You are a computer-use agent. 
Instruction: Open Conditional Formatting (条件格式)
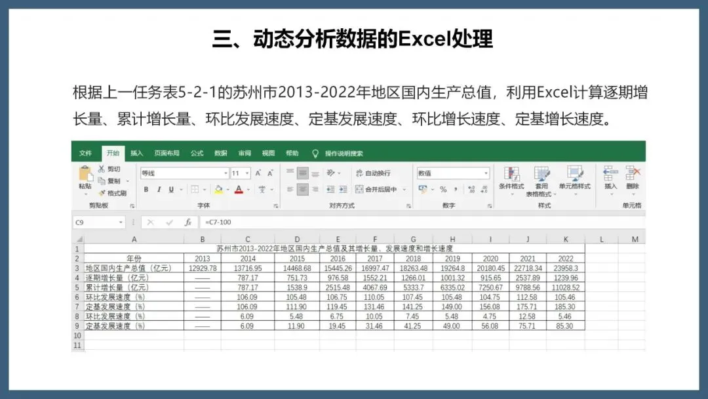coord(511,180)
